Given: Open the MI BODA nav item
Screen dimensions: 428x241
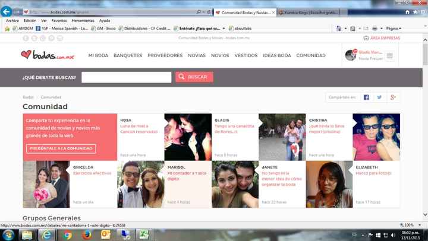Looking at the screenshot, I should [x=98, y=55].
